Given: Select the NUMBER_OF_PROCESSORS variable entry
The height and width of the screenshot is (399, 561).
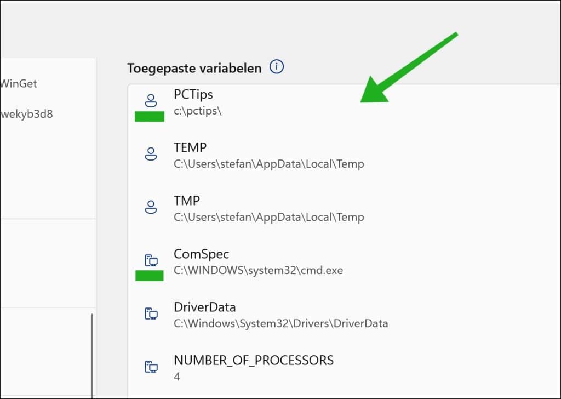Looking at the screenshot, I should click(344, 369).
